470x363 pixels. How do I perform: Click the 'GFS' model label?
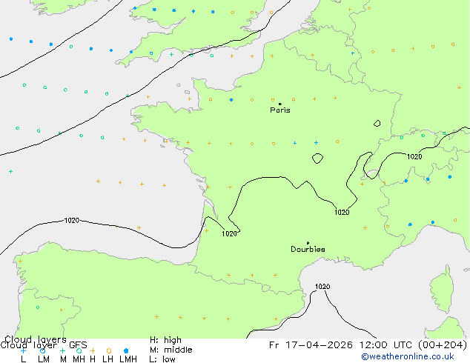(x=78, y=345)
